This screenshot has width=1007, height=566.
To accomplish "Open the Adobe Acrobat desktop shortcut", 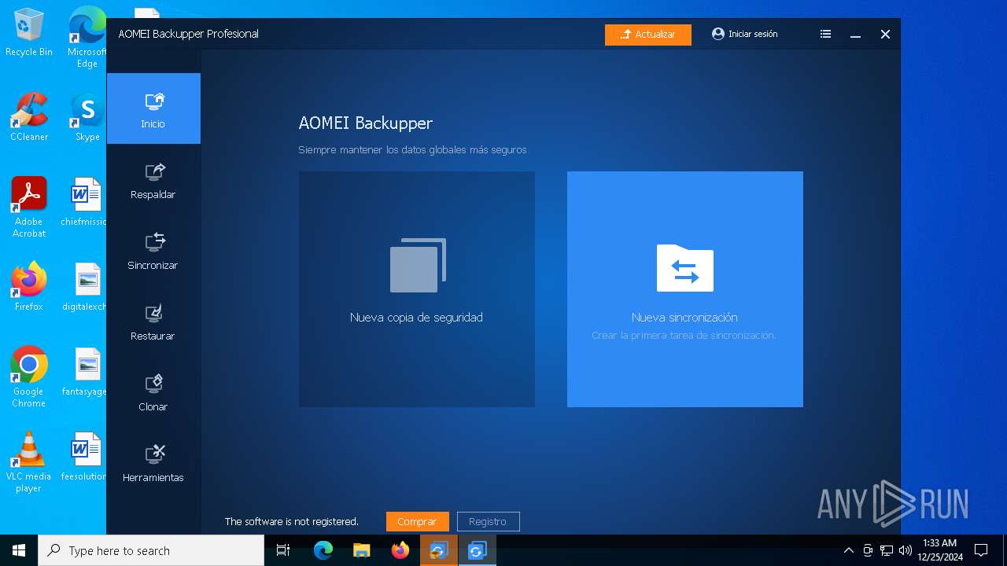I will click(x=29, y=208).
